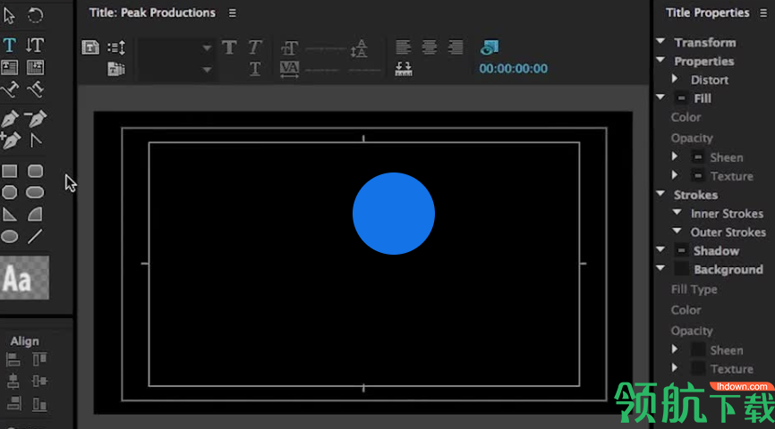Choose the Clipped Corner Rectangle tool
775x429 pixels.
tap(9, 192)
